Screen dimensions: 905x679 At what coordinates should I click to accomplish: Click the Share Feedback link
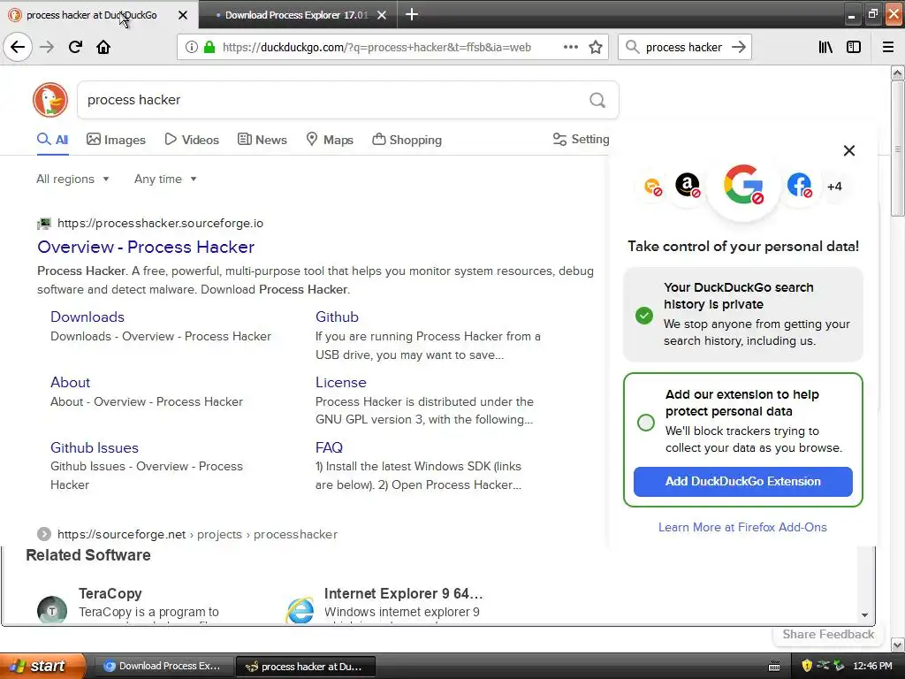[828, 634]
